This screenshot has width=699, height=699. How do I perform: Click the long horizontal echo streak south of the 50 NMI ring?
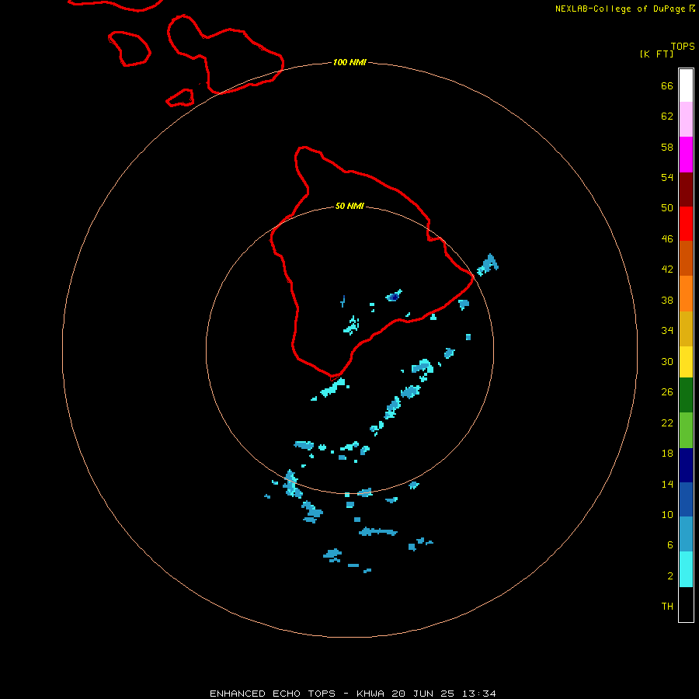pos(378,531)
